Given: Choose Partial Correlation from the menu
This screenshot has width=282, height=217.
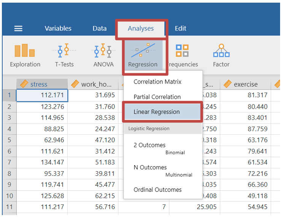Looking at the screenshot, I should click(x=157, y=97).
